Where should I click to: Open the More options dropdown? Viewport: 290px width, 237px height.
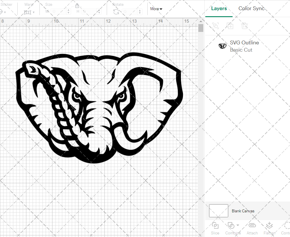coord(156,9)
